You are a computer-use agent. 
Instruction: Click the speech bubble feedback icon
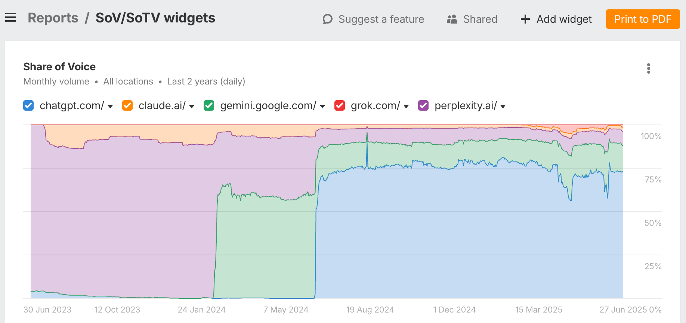coord(327,19)
